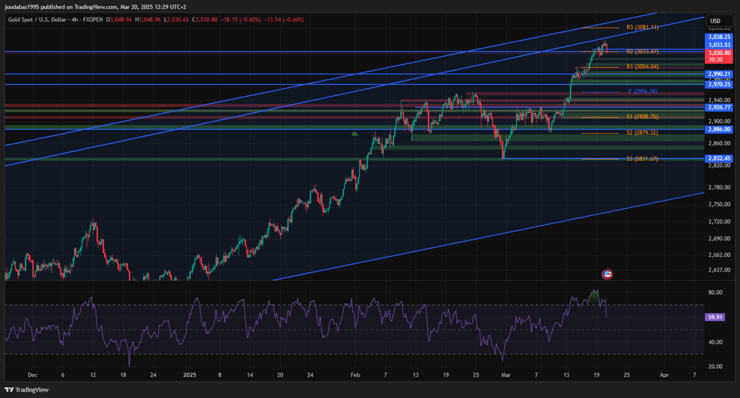The height and width of the screenshot is (398, 740).
Task: Click the S1 (2908.75) support label
Action: pyautogui.click(x=642, y=117)
